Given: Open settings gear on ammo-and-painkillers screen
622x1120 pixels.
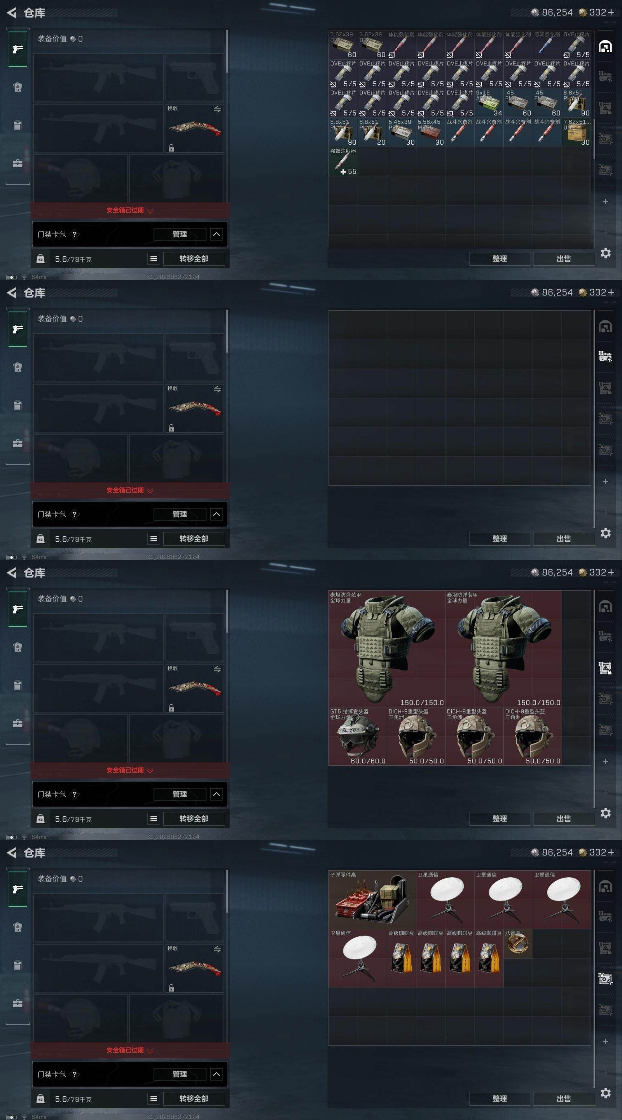Looking at the screenshot, I should [606, 253].
